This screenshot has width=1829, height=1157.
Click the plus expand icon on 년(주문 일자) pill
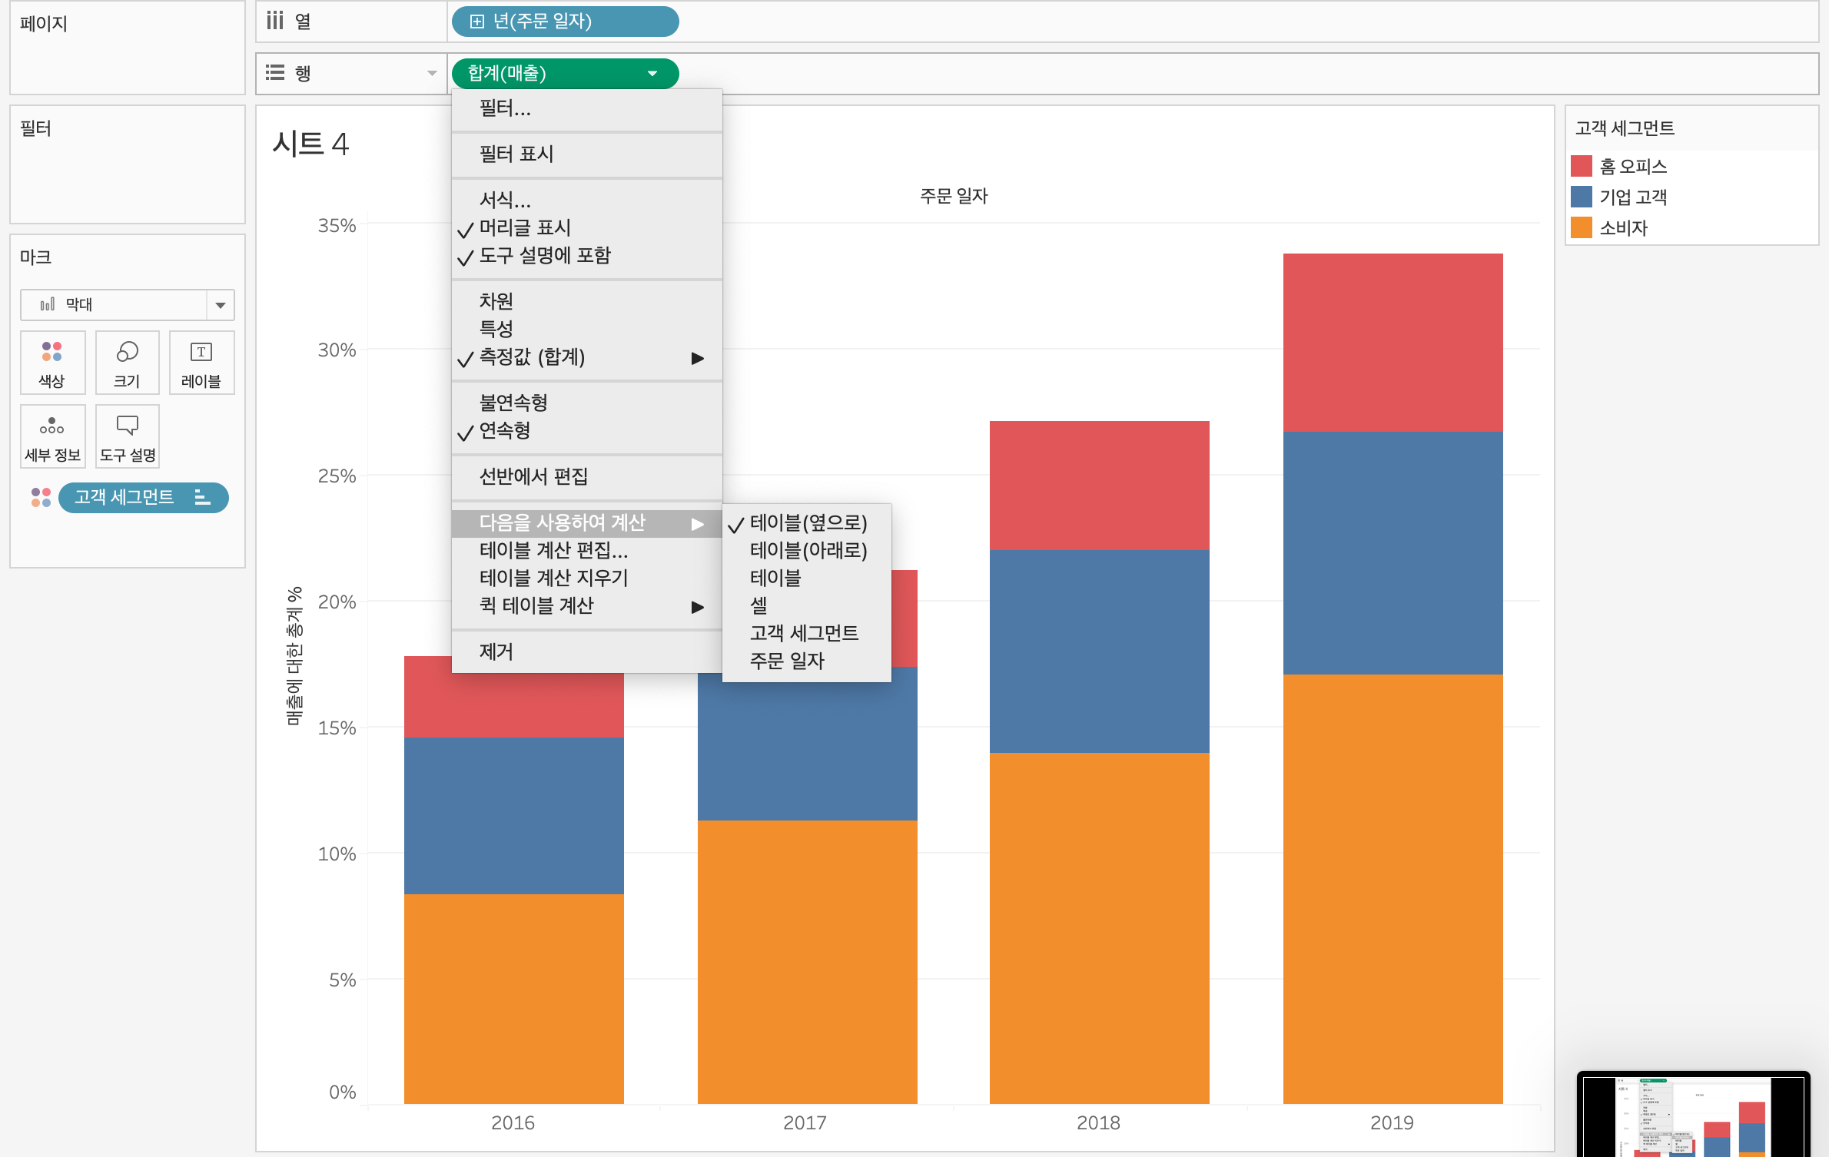click(477, 22)
